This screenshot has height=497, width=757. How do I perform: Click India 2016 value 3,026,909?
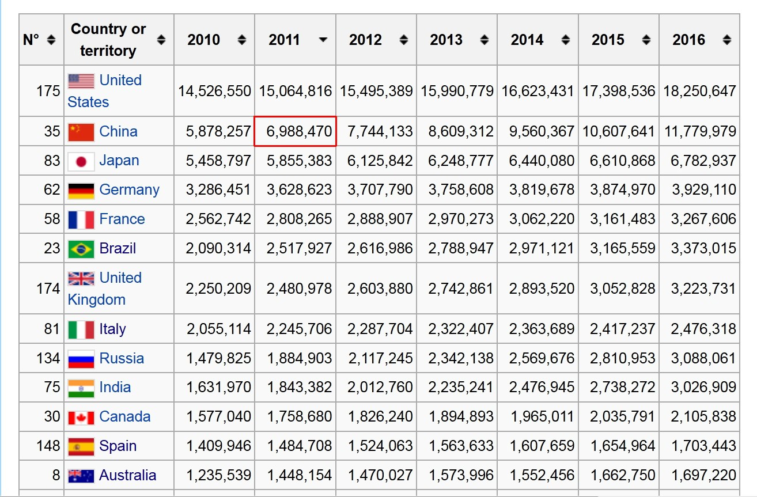[703, 388]
